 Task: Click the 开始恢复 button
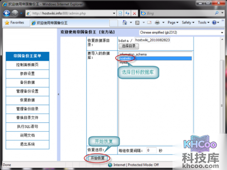[98, 158]
